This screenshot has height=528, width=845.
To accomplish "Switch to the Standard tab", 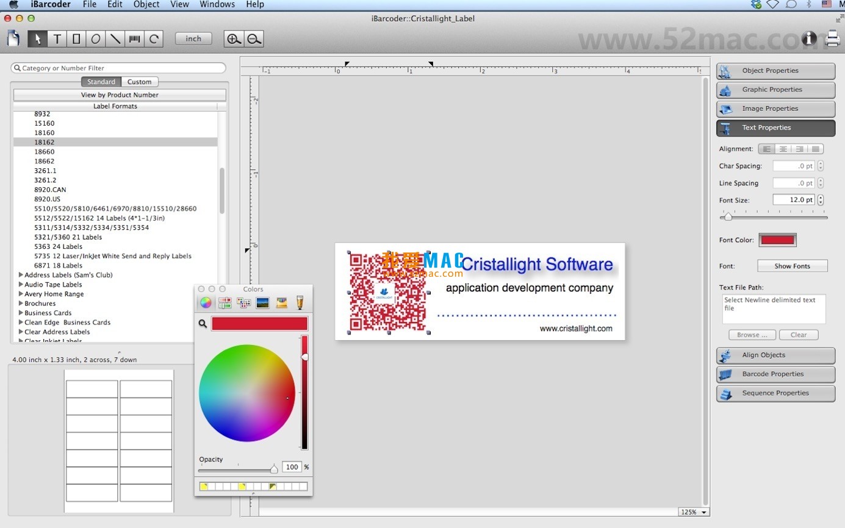I will (x=101, y=82).
